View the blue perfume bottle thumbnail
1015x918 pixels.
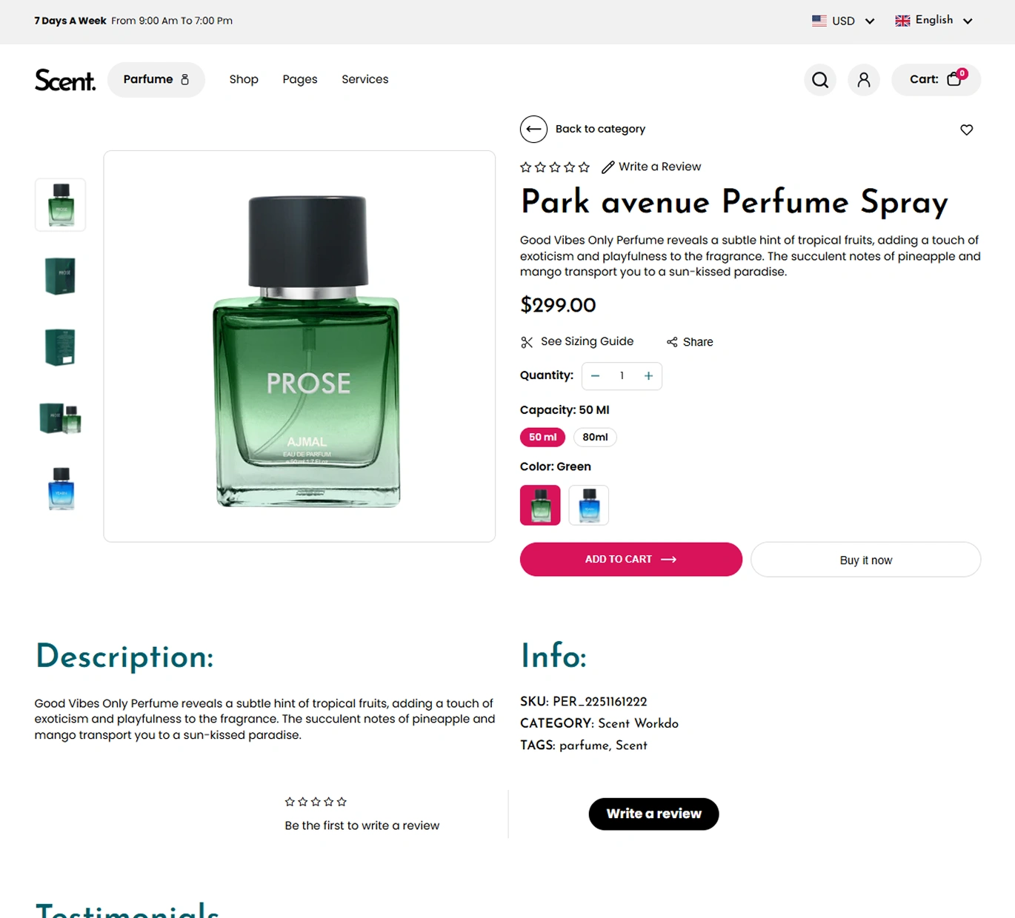tap(61, 489)
